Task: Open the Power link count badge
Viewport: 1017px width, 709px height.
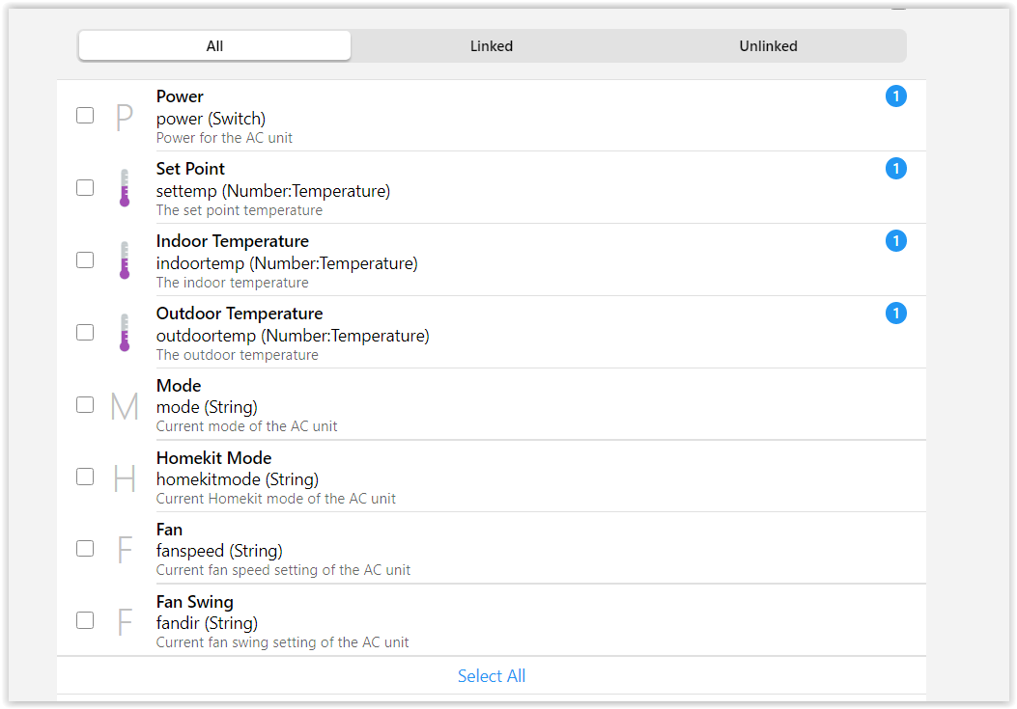Action: (896, 96)
